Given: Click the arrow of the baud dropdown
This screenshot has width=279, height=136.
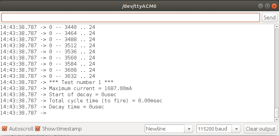Looking at the screenshot, I should click(237, 129).
